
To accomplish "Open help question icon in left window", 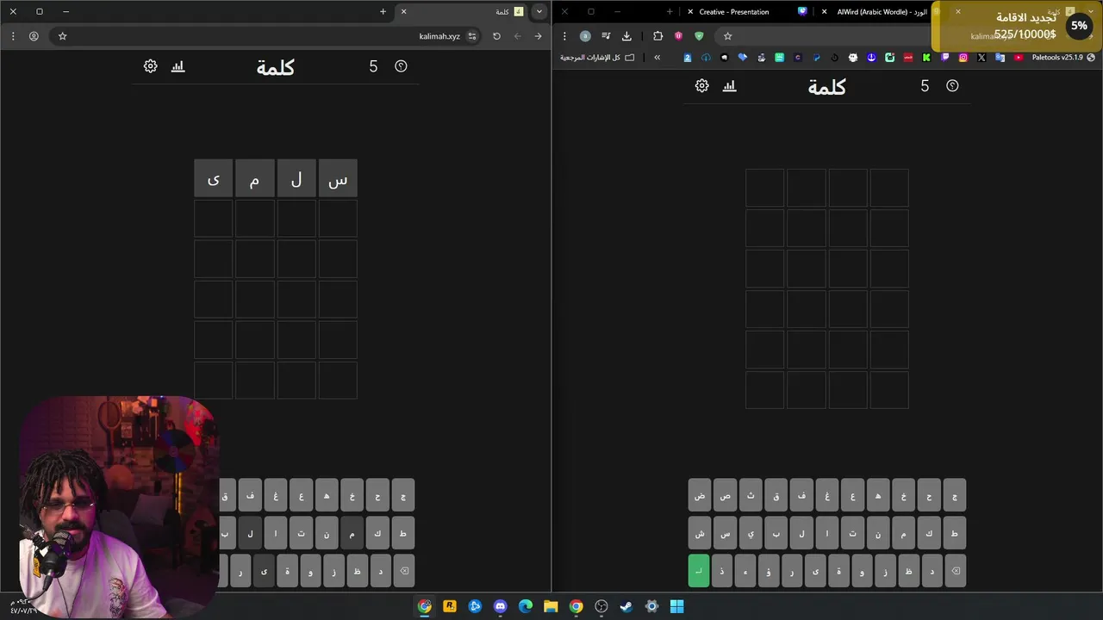I will coord(401,66).
